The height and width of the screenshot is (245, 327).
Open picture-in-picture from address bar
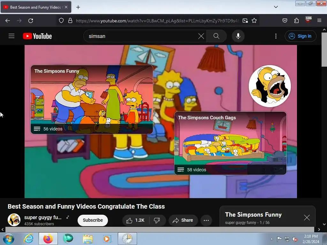pyautogui.click(x=245, y=21)
